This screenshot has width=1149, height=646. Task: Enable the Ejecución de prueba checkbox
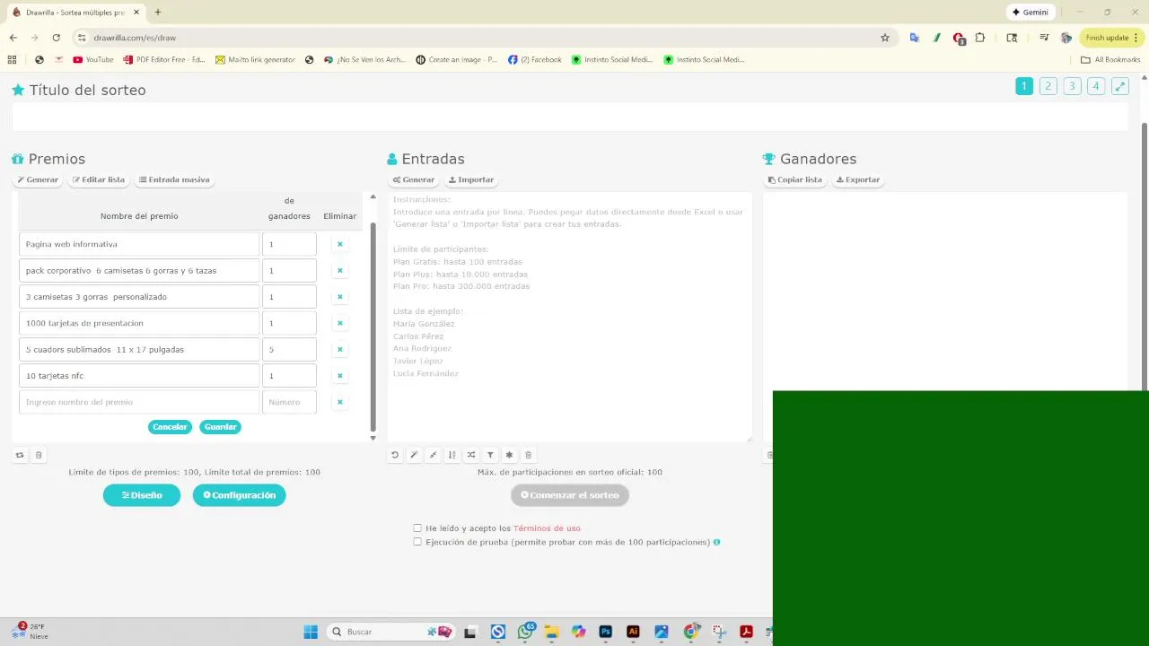[x=417, y=542]
